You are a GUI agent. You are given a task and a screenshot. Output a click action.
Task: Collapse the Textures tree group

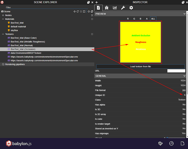click(3, 34)
